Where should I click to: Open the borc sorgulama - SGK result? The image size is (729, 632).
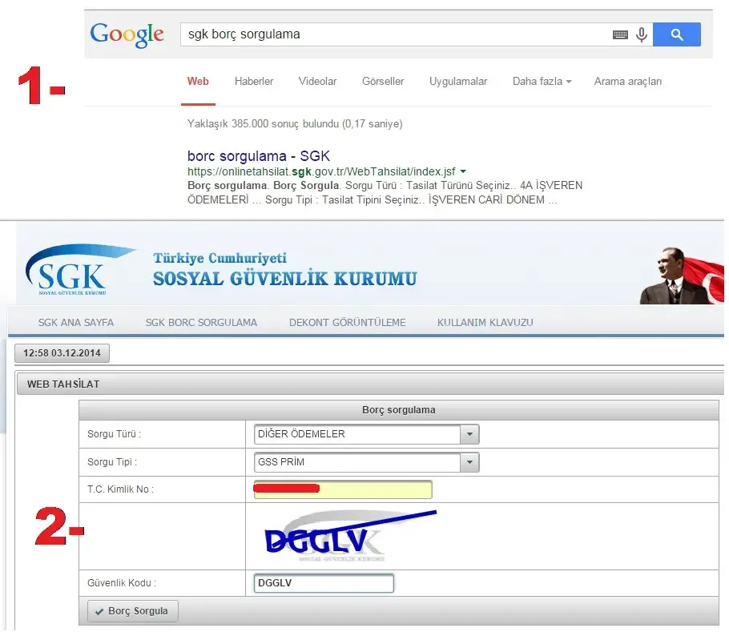click(258, 156)
